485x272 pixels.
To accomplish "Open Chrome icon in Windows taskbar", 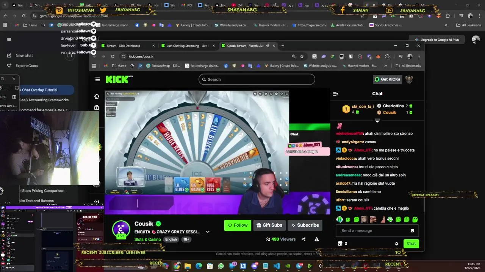I will (177, 266).
